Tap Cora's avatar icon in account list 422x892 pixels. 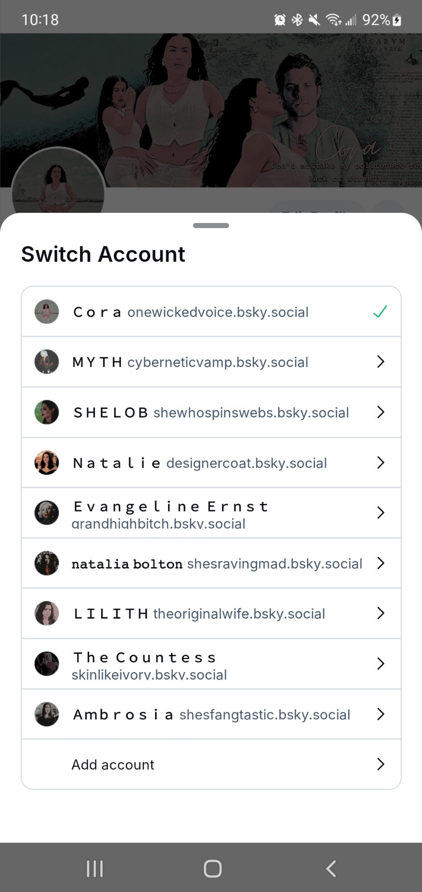point(47,312)
